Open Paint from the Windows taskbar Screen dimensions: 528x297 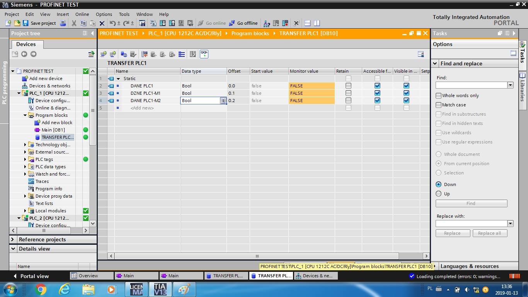click(184, 289)
